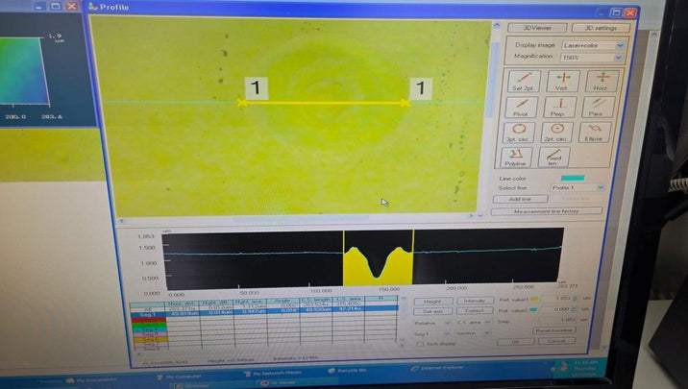The image size is (688, 389).
Task: Open the Section dropdown
Action: 472,333
